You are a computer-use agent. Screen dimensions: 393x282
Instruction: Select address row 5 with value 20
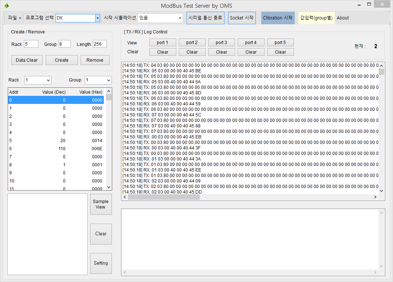point(56,141)
